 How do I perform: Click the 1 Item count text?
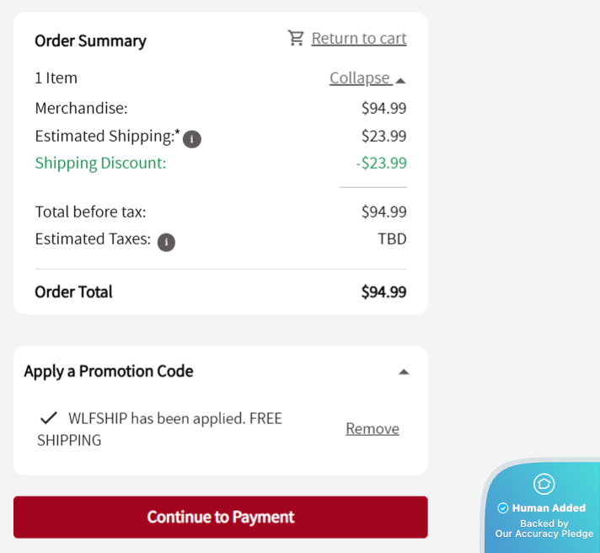pos(56,78)
